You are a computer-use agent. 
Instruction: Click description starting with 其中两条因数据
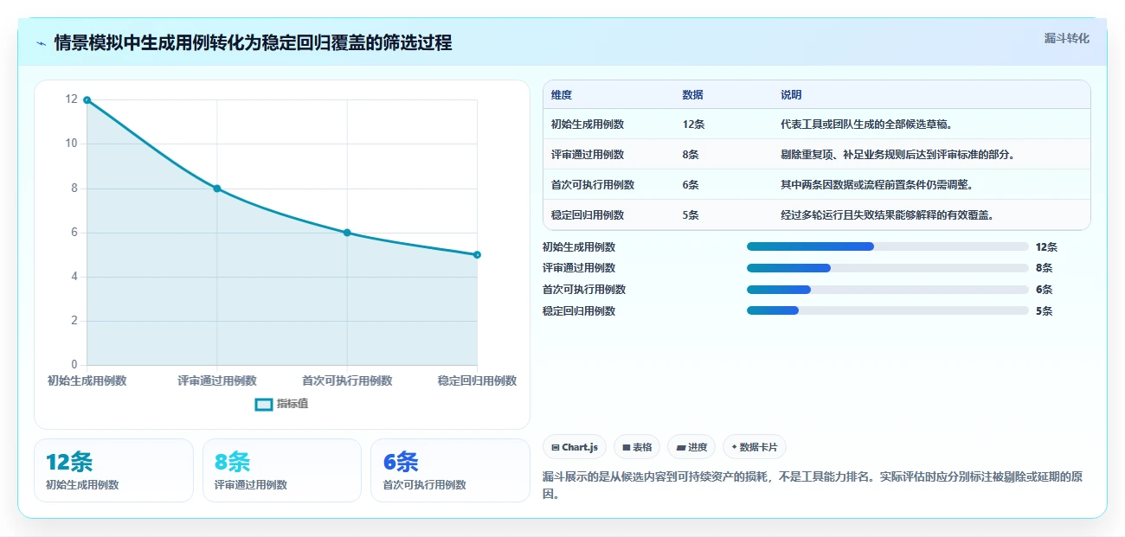[x=877, y=185]
